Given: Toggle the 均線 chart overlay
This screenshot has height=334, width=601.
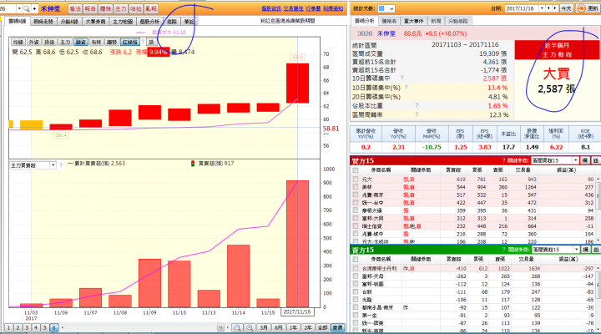Looking at the screenshot, I should [18, 43].
